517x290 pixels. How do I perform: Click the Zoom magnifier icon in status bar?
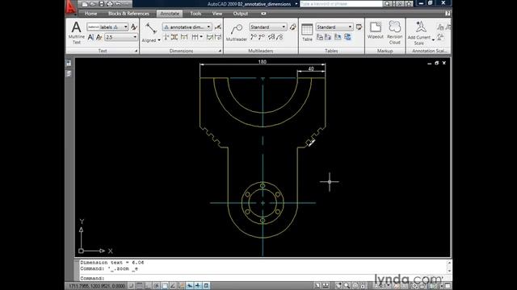tap(347, 286)
